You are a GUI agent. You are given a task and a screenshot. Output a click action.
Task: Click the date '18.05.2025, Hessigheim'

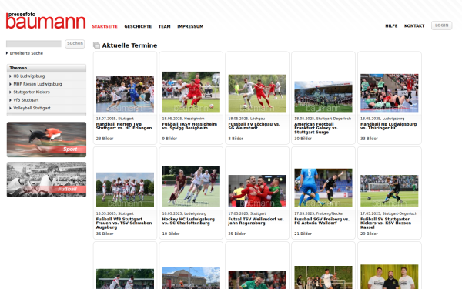(183, 119)
